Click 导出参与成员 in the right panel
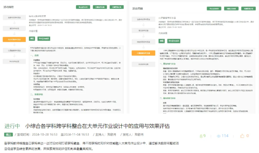Image resolution: width=259 pixels, height=153 pixels. point(174,41)
